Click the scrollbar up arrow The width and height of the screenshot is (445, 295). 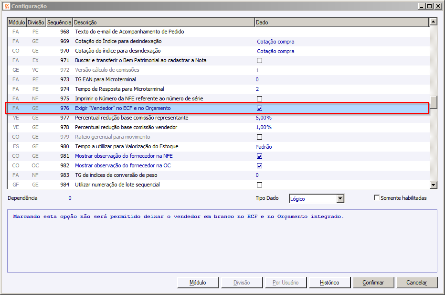(x=434, y=22)
